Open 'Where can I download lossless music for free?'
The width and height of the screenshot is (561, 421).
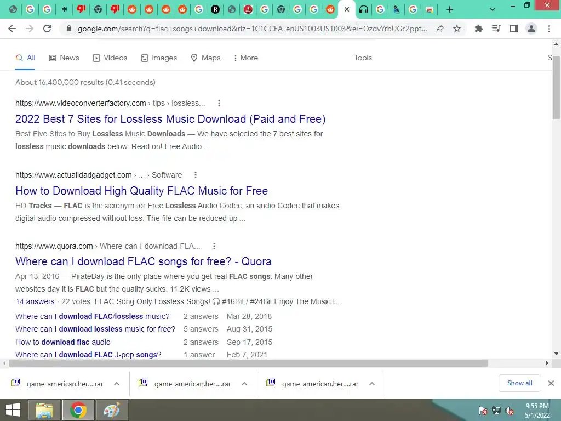[x=95, y=329]
